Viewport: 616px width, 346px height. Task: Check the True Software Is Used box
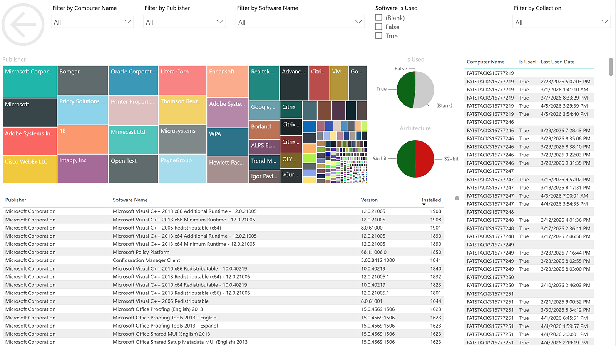click(x=378, y=36)
